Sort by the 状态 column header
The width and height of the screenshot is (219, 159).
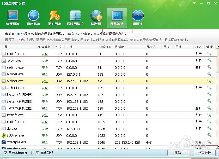tap(199, 47)
